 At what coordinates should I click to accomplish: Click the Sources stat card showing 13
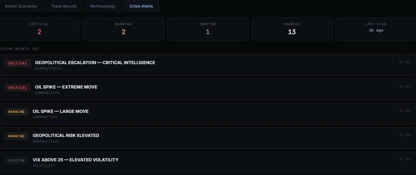(292, 29)
